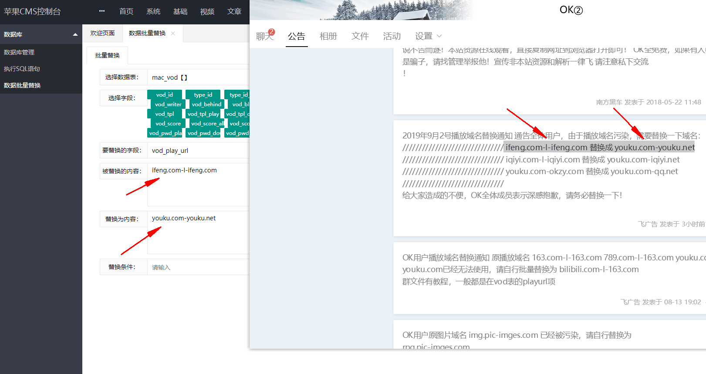Close the 数据批量替换 tab
Image resolution: width=706 pixels, height=374 pixels.
[x=173, y=33]
